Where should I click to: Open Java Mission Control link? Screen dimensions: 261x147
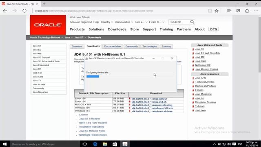(206, 69)
